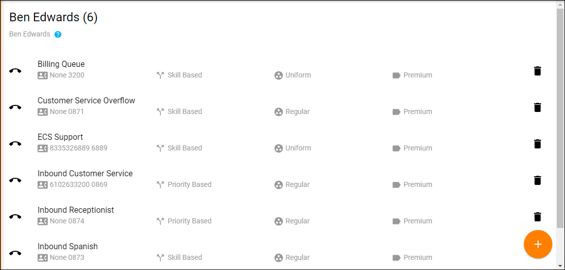Click Priority Based on Inbound Customer Service
Screen dimensions: 565x270
click(189, 185)
